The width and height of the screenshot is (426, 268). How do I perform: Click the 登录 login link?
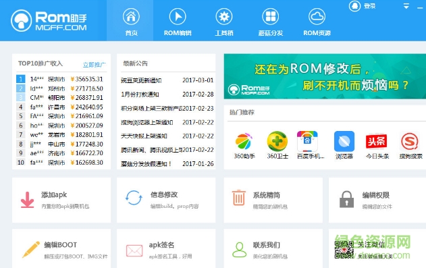point(370,6)
